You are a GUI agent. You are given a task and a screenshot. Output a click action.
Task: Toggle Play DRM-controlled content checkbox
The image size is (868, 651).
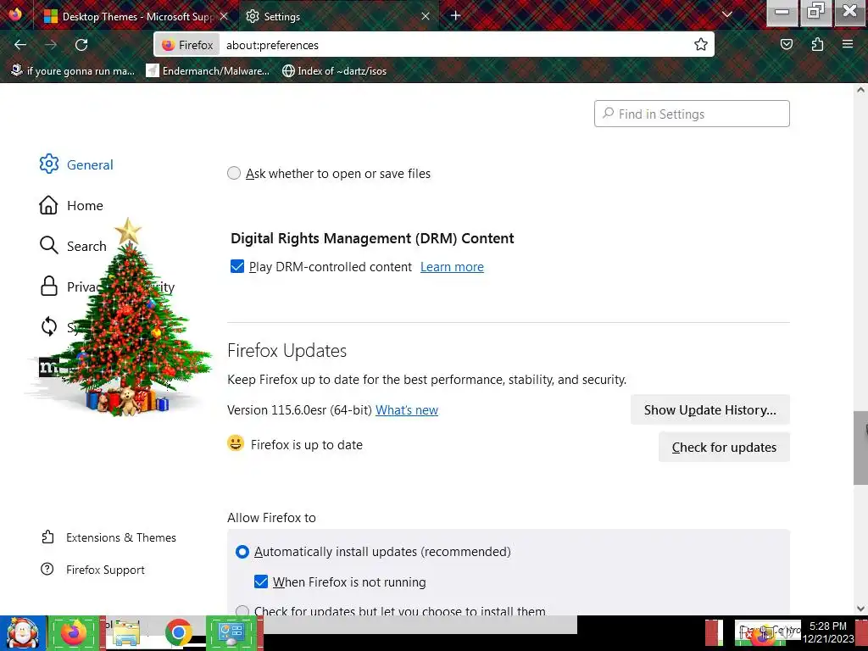coord(237,267)
